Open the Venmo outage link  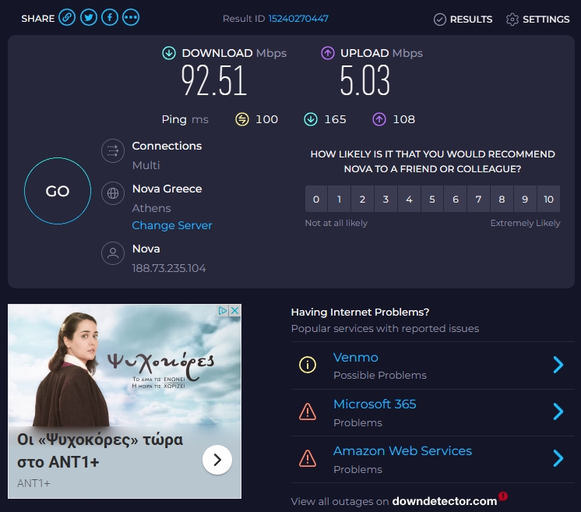point(356,358)
